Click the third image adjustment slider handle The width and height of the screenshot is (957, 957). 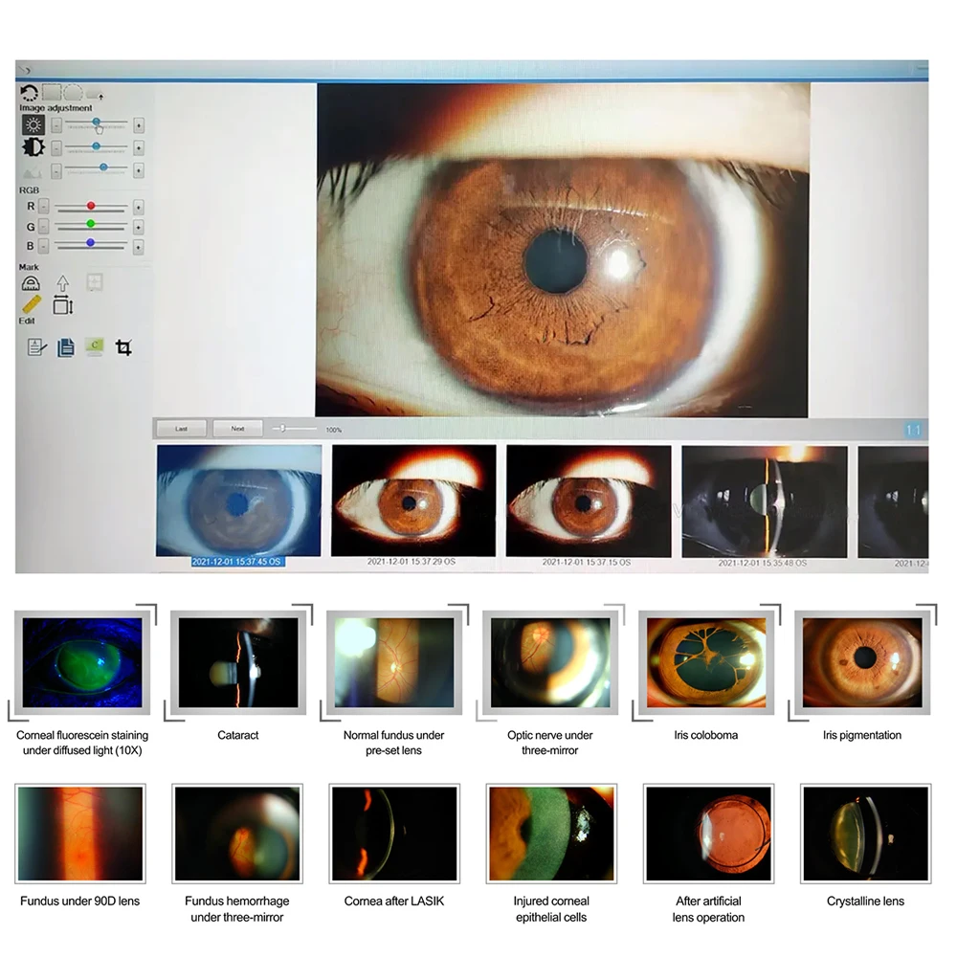click(103, 167)
